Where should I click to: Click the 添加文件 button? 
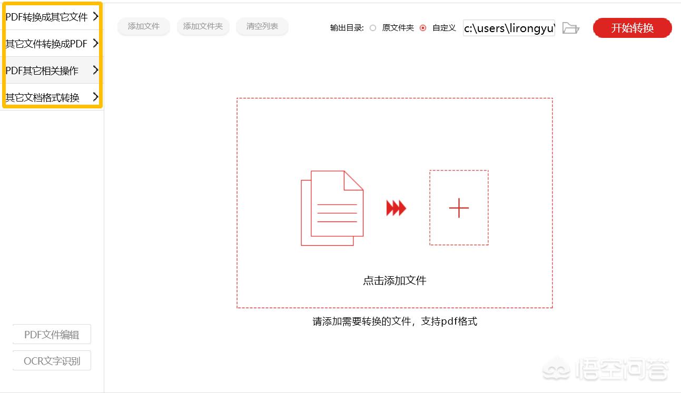pyautogui.click(x=143, y=26)
